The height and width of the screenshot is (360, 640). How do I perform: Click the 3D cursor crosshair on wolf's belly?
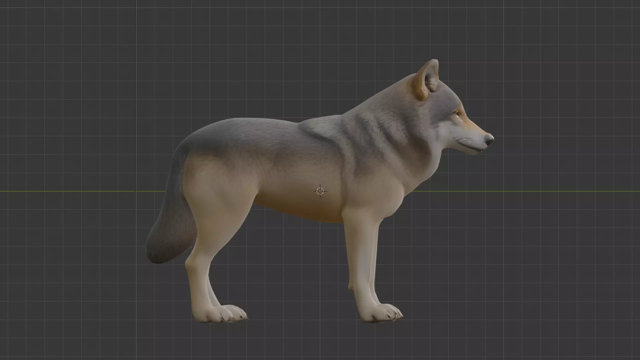point(320,191)
